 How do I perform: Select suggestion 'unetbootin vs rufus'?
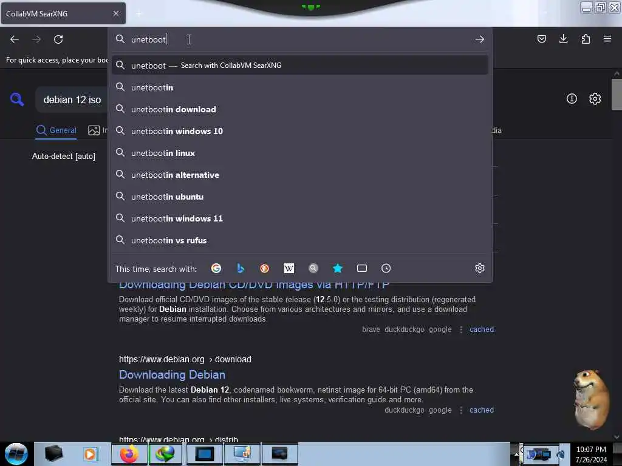click(x=300, y=240)
